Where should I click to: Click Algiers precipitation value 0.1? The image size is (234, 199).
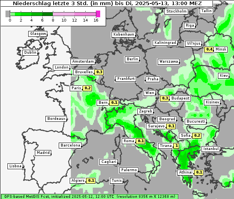[91, 181]
